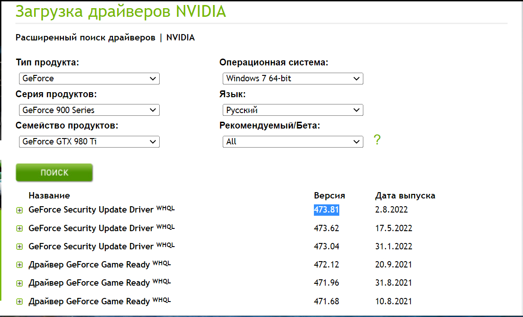Open Драйвер GeForce Game Ready dated 10.8.2021
The height and width of the screenshot is (317, 523).
click(89, 301)
